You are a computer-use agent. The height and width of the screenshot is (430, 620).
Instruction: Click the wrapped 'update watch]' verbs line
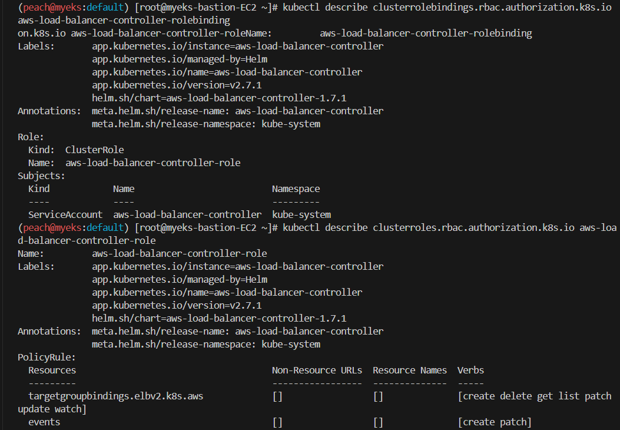click(x=52, y=409)
